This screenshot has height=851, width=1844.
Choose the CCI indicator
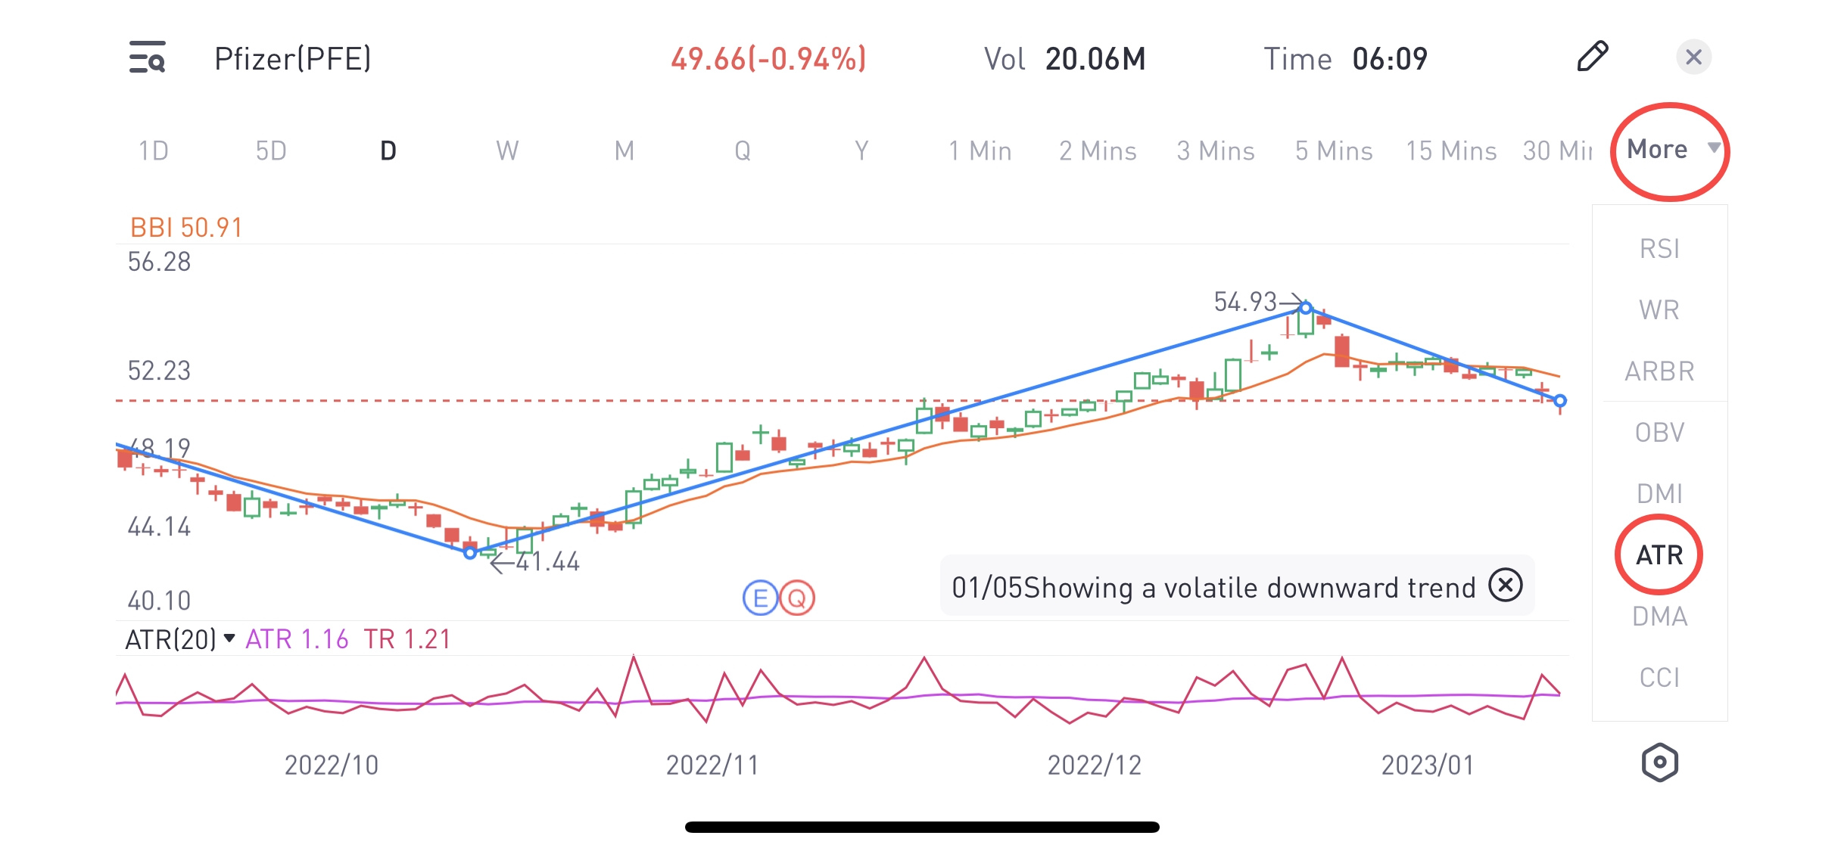(x=1659, y=678)
